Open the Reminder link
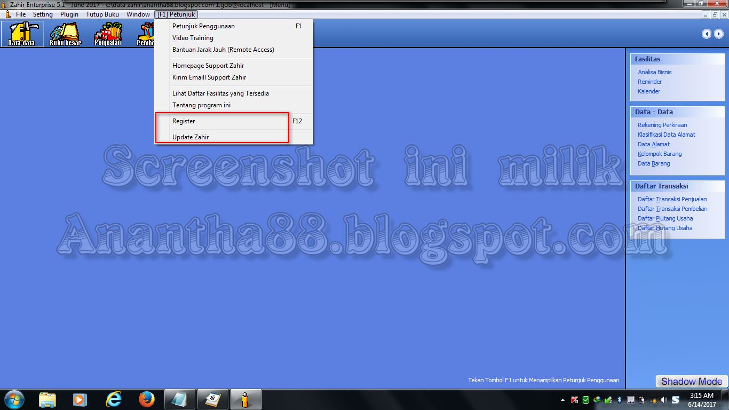Viewport: 729px width, 410px height. 649,82
